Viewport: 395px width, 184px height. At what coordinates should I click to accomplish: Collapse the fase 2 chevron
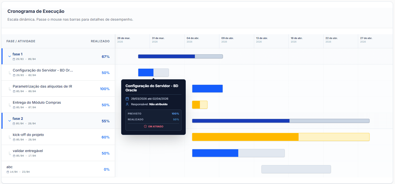click(x=10, y=121)
